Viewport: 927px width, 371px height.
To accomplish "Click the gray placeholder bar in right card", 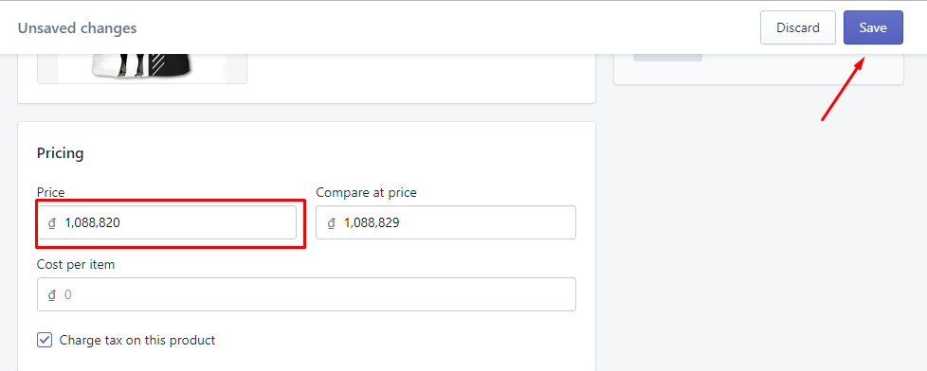I will pyautogui.click(x=667, y=58).
